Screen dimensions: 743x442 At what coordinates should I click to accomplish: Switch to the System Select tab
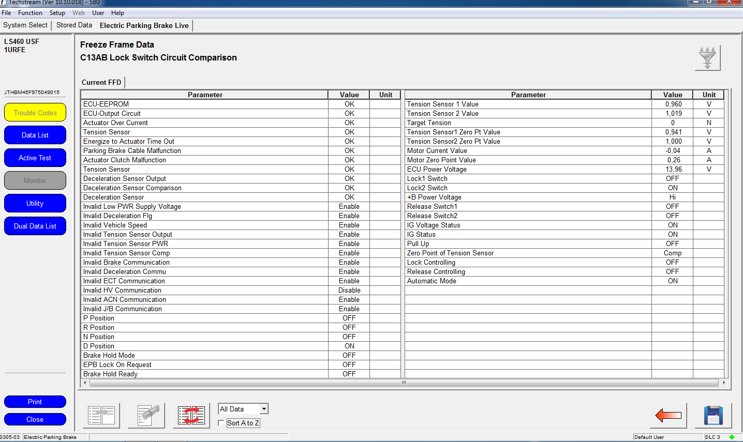(x=25, y=25)
